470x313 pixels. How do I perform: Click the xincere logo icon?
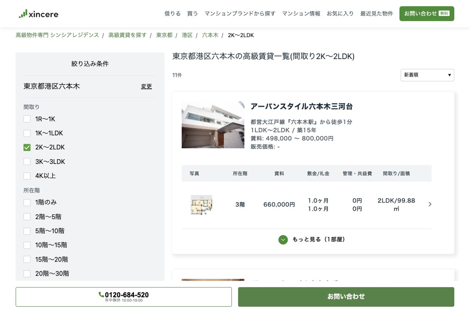23,14
